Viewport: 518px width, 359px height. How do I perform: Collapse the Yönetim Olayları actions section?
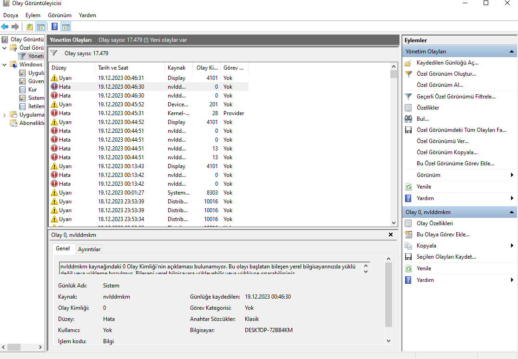pos(511,52)
